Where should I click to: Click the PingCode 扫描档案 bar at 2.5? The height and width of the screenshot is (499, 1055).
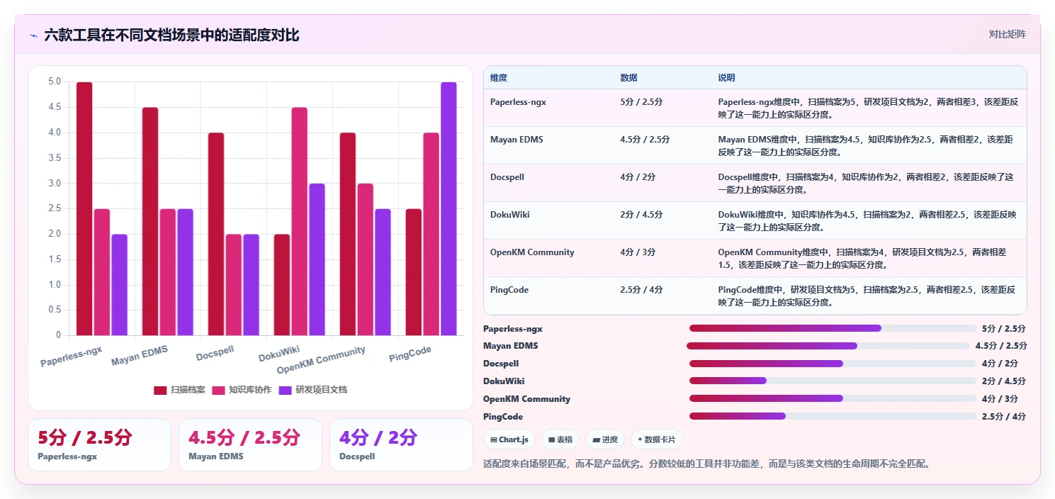pos(414,272)
